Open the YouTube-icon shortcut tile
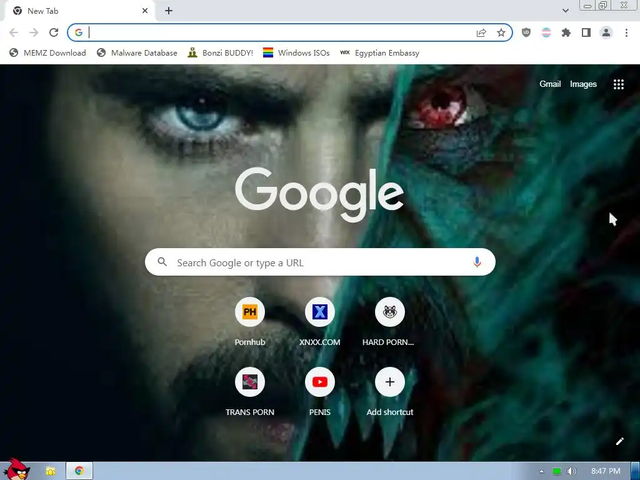Image resolution: width=640 pixels, height=480 pixels. point(319,392)
